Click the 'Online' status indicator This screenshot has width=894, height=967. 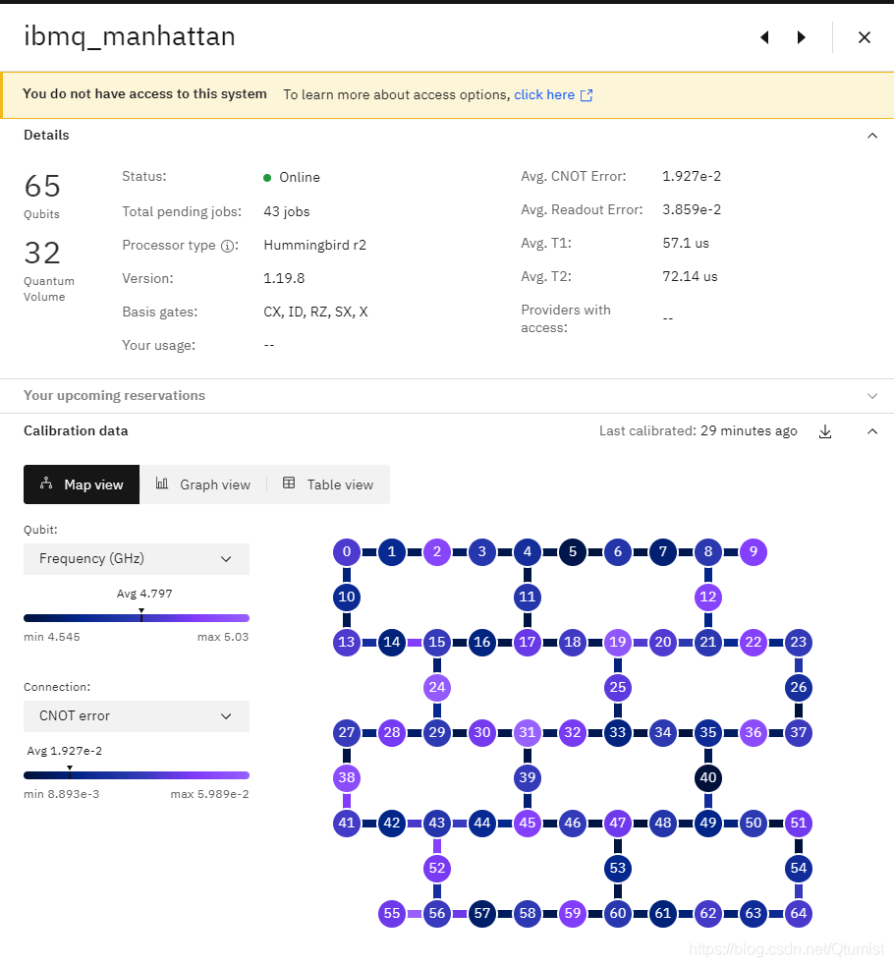pyautogui.click(x=292, y=178)
